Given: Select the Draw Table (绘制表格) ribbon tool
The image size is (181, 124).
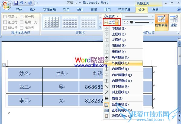Looking at the screenshot, I should pos(161,22).
